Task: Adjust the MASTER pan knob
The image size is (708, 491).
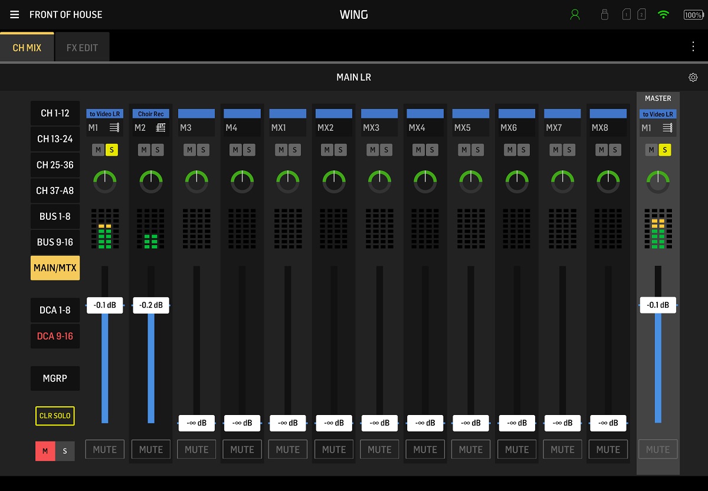Action: [658, 182]
